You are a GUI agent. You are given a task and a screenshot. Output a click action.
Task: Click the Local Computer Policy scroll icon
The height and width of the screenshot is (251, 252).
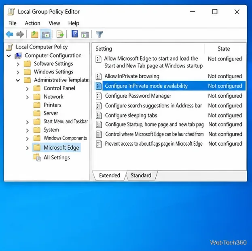coord(9,47)
